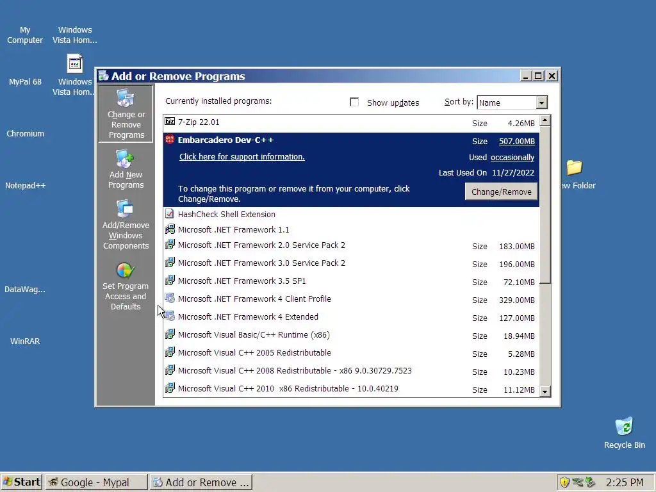656x492 pixels.
Task: Click the 2:25 PM taskbar clock
Action: [x=624, y=482]
